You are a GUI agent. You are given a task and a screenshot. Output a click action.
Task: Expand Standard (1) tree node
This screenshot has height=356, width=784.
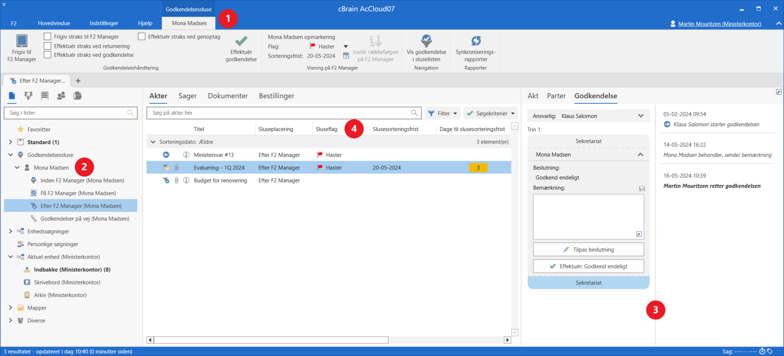10,142
